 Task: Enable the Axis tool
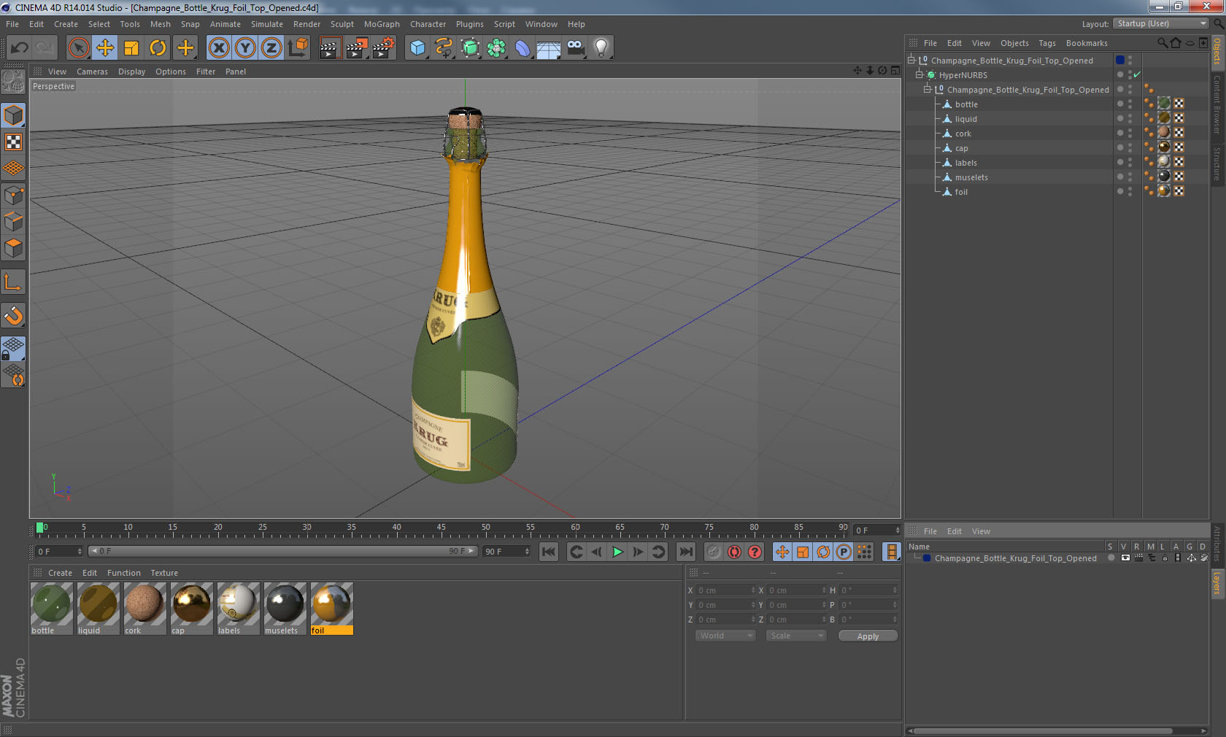[x=13, y=282]
